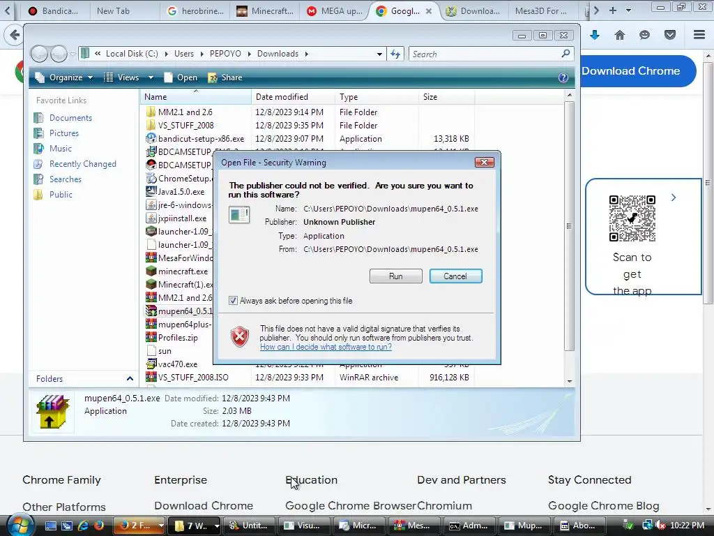Sort files by Type column header
The image size is (714, 536).
(377, 96)
